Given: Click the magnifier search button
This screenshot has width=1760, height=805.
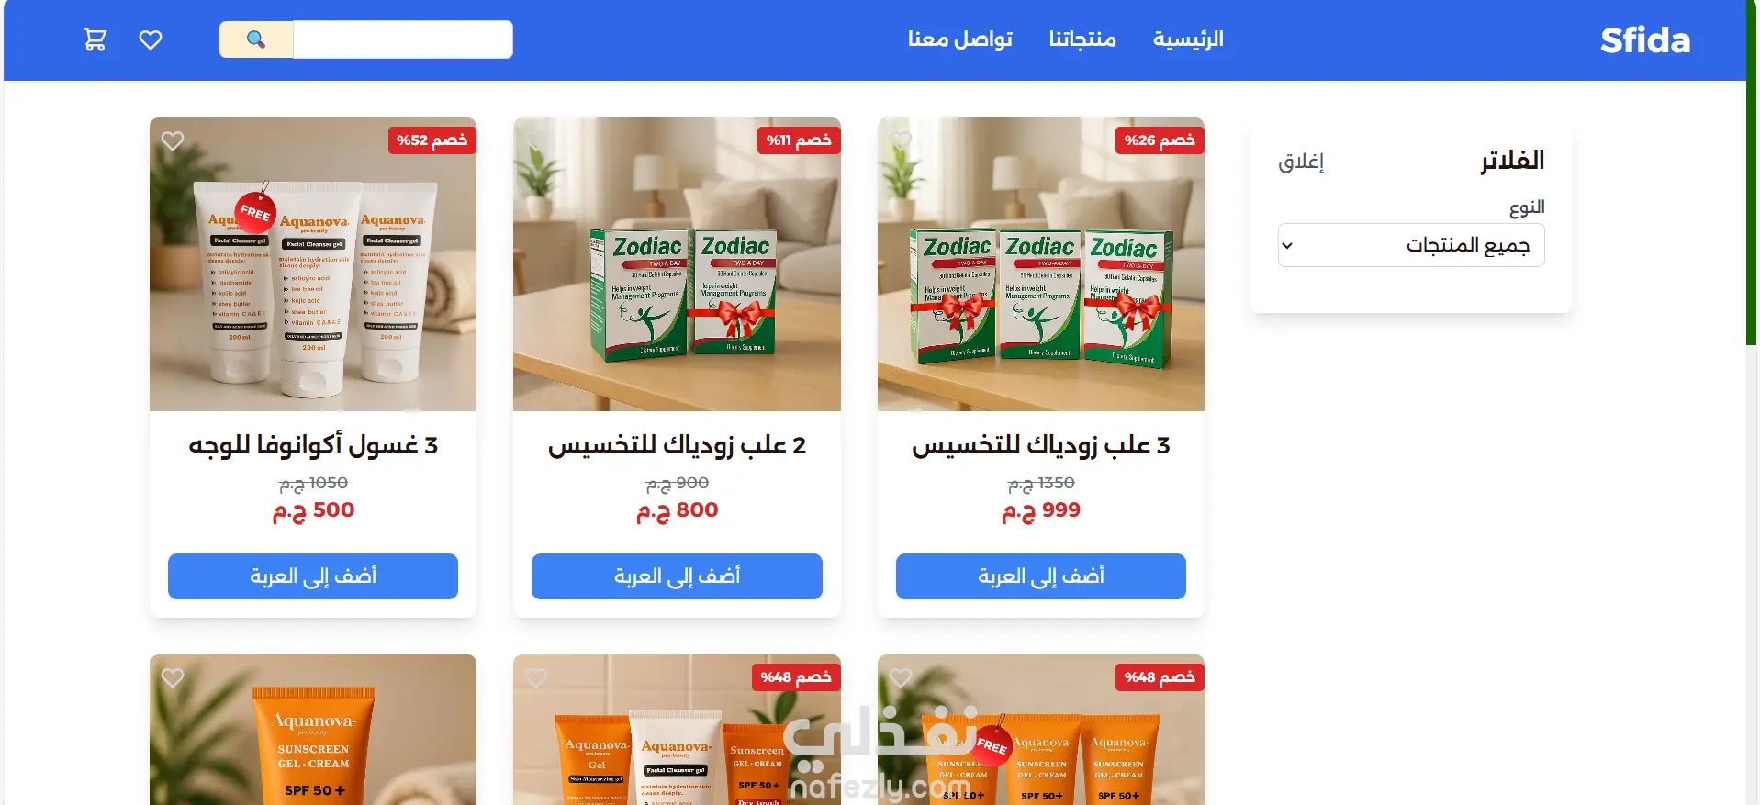Looking at the screenshot, I should click(256, 39).
